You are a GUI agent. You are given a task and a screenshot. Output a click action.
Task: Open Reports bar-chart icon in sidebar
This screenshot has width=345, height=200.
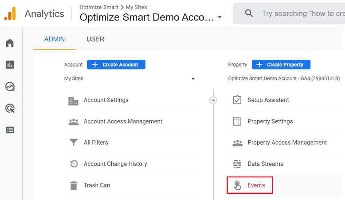pyautogui.click(x=10, y=65)
